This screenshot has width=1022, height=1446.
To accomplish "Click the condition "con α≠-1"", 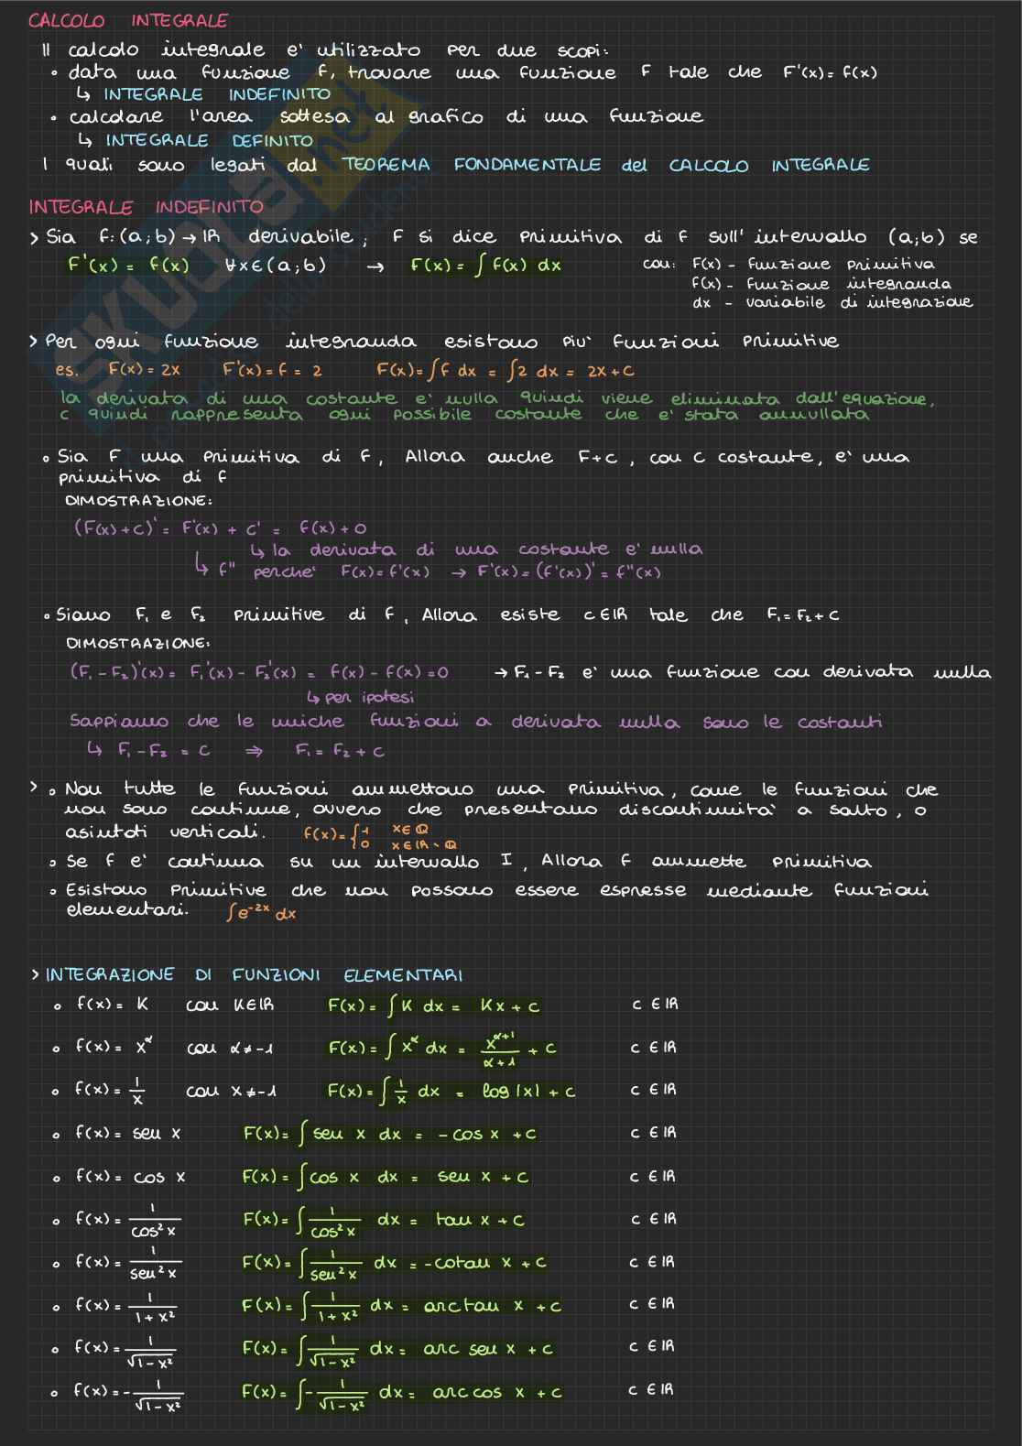I will coord(230,1048).
